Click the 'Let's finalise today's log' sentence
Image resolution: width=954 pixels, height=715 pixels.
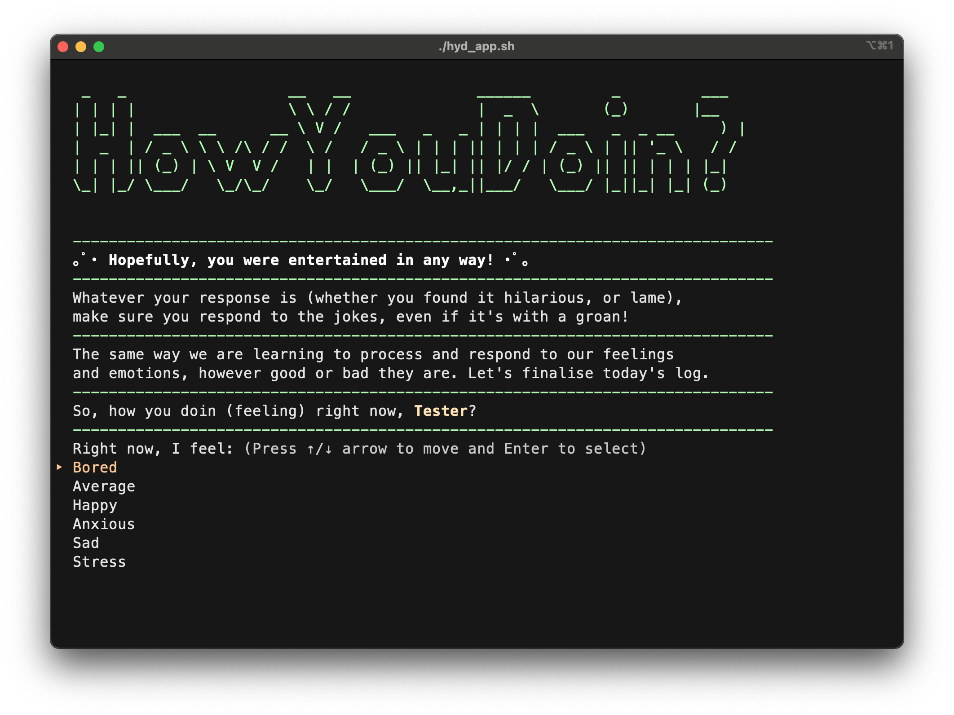588,373
